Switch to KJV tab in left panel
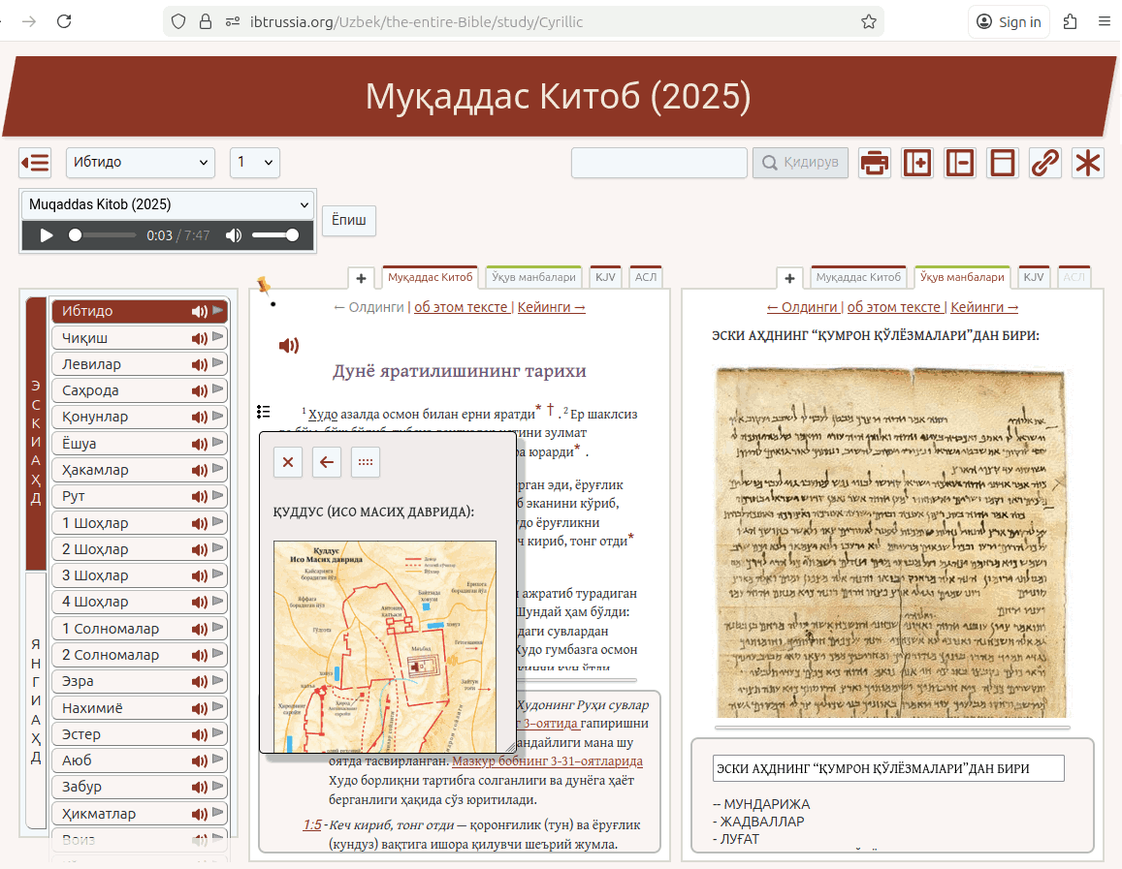Image resolution: width=1122 pixels, height=869 pixels. [x=605, y=277]
